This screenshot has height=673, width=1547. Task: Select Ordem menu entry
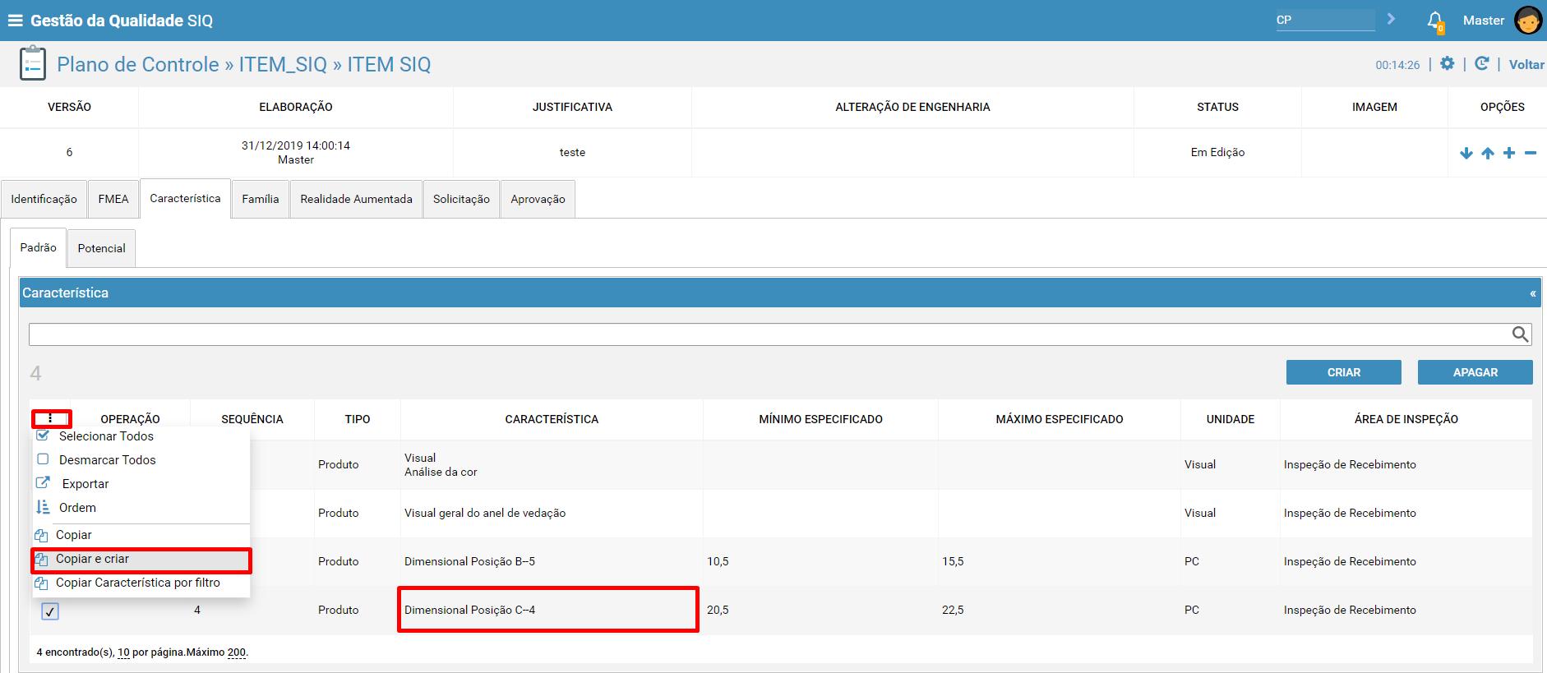[77, 508]
